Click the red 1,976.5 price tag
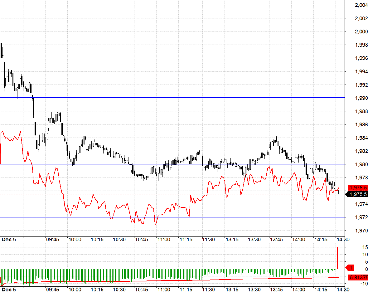This screenshot has height=292, width=368. click(357, 188)
